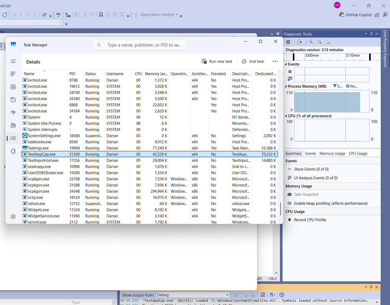Pin the Diagnostic Tools panel

[x=371, y=34]
